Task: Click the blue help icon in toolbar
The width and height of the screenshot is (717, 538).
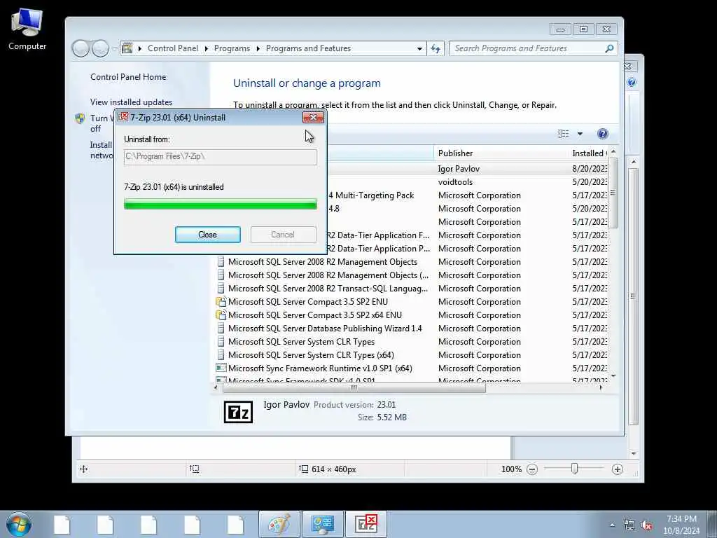Action: click(x=603, y=134)
